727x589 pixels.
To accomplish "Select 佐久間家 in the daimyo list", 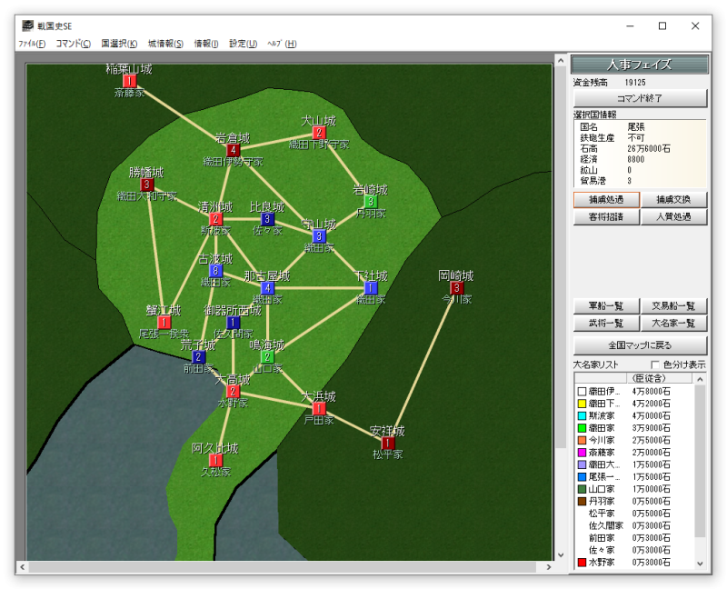I will coord(633,525).
